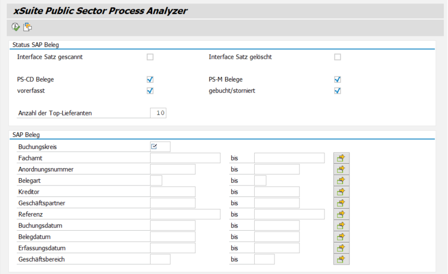Click the Buchungskreis input field
Image resolution: width=448 pixels, height=274 pixels.
160,146
